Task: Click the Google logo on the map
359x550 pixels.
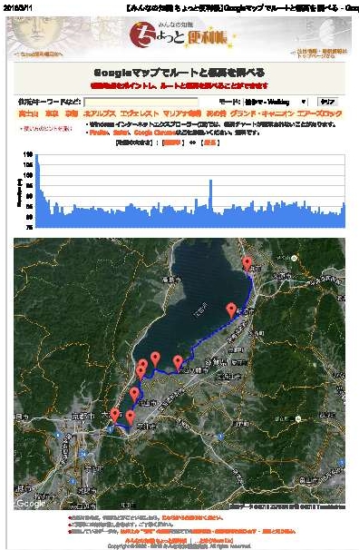Action: (x=31, y=504)
